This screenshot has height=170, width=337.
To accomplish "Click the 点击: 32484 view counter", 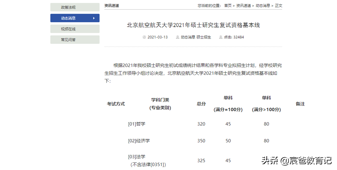I will point(234,37).
